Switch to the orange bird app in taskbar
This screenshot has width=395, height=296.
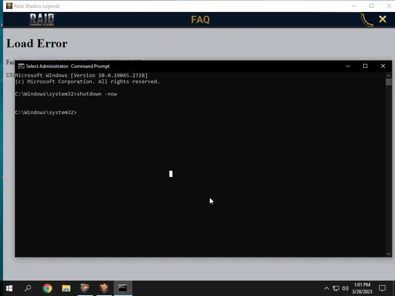[85, 288]
